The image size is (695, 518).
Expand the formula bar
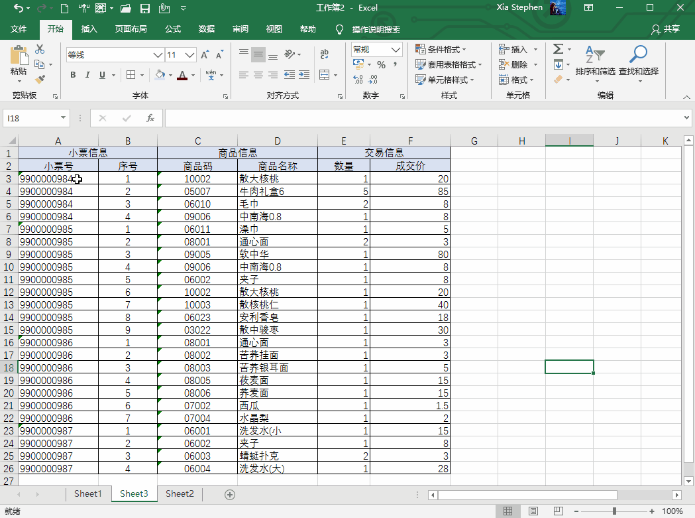click(686, 118)
